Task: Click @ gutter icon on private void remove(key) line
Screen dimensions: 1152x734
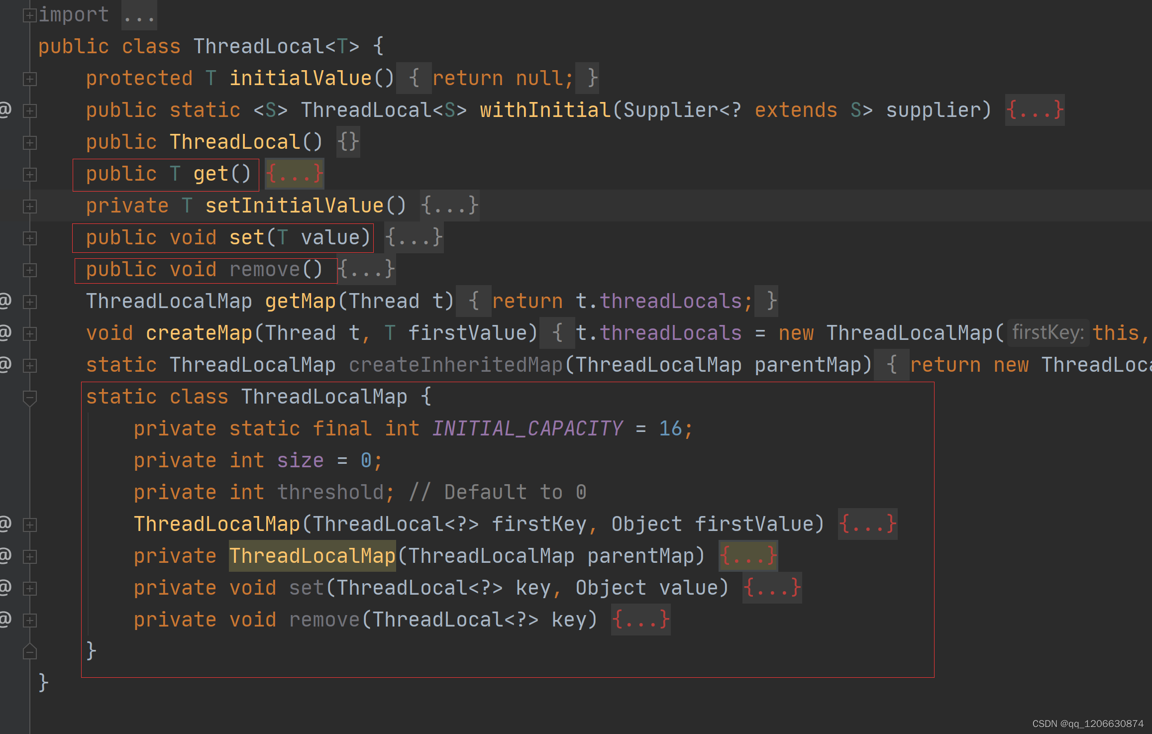Action: [x=5, y=619]
